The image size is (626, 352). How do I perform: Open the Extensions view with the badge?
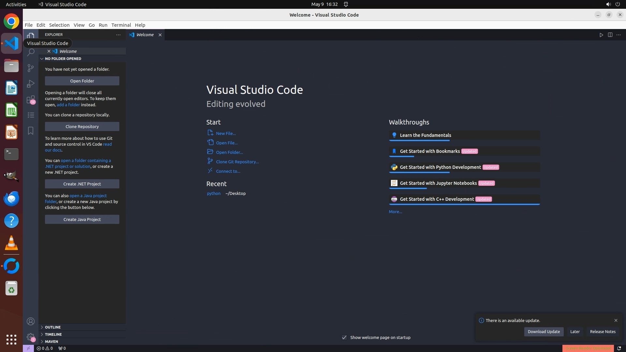31,99
